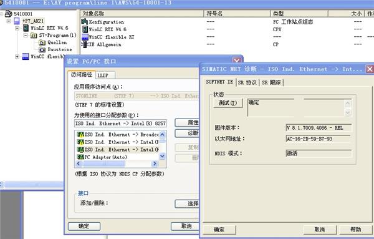The image size is (374, 239).
Task: Select the Konfiguration row text
Action: (x=107, y=22)
